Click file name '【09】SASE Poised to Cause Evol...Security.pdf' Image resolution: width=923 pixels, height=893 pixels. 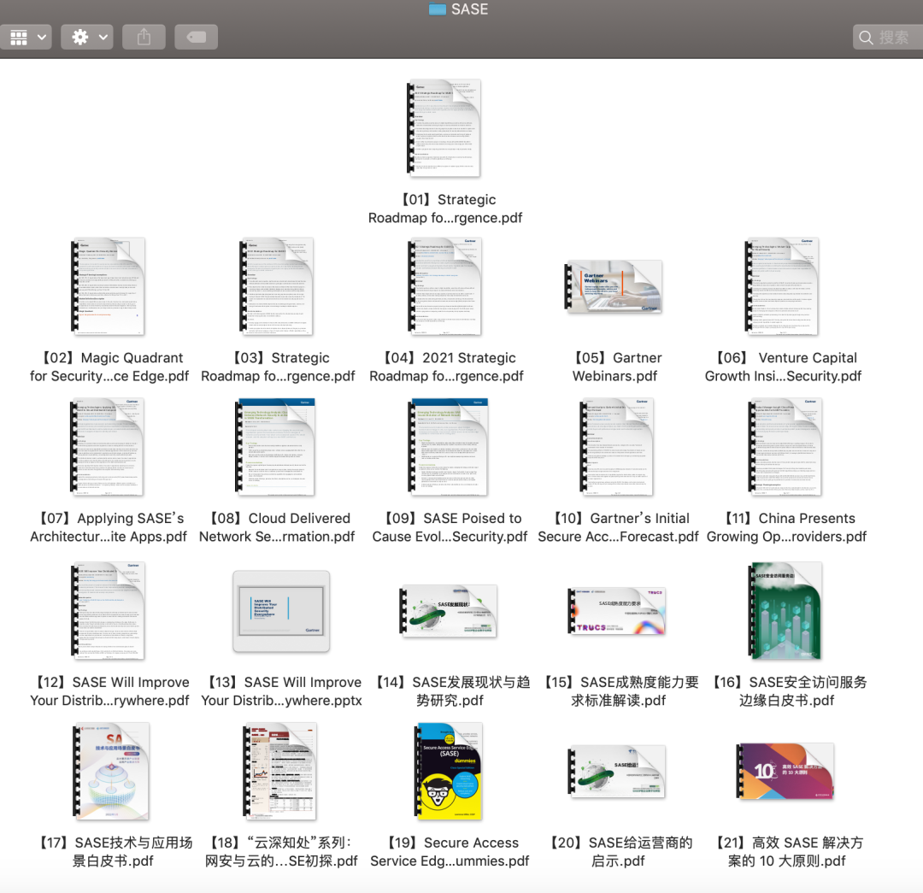450,527
